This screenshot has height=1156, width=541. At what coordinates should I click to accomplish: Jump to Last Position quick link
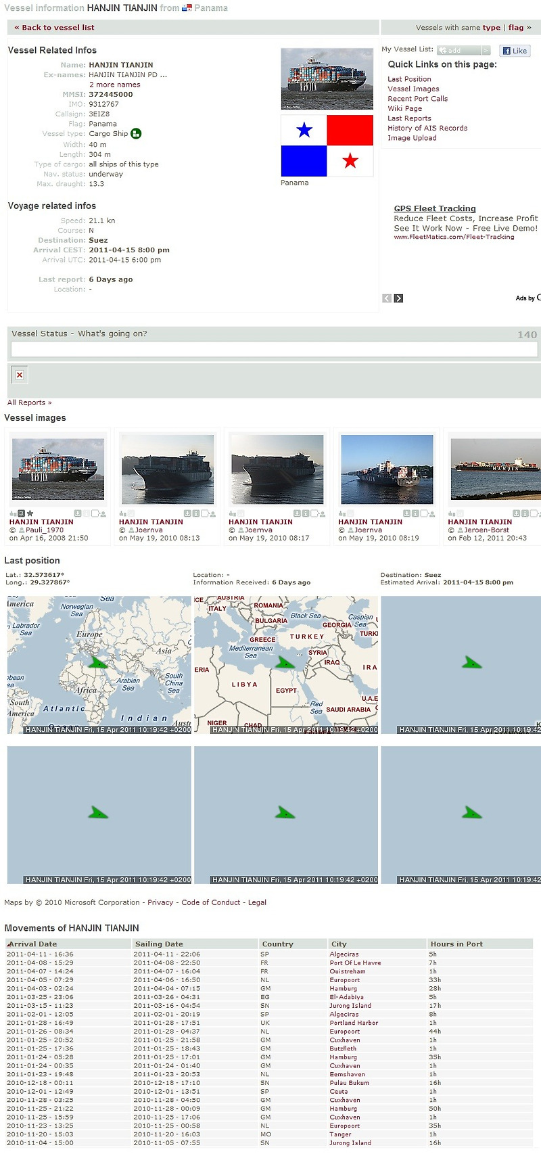coord(409,79)
